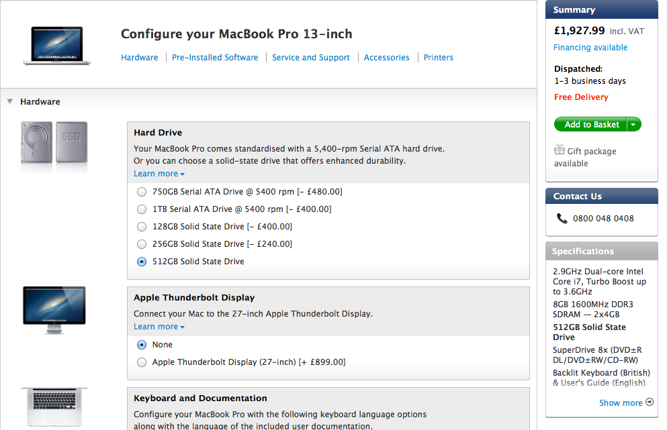Select 750GB Serial ATA Drive option
667x430 pixels.
(142, 192)
